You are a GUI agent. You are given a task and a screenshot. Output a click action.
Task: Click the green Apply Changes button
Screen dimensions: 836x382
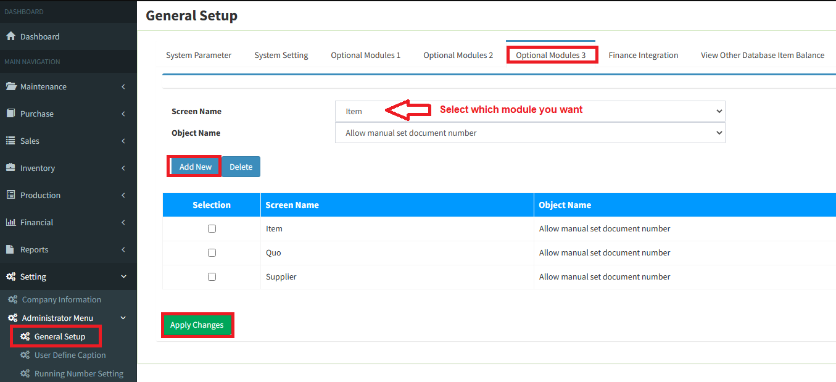click(197, 325)
